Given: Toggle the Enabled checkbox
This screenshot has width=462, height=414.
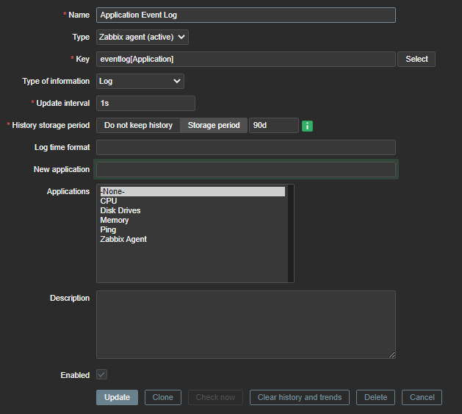Looking at the screenshot, I should pos(101,375).
